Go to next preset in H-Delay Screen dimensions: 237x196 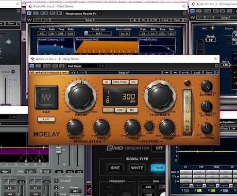click(175, 73)
